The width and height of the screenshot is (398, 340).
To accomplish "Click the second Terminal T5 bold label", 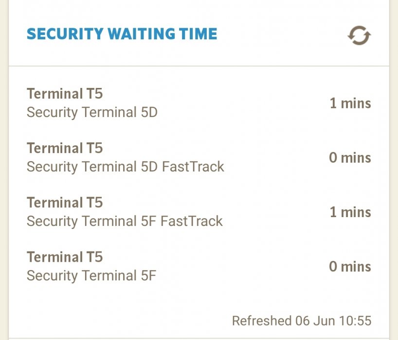I will click(x=65, y=148).
